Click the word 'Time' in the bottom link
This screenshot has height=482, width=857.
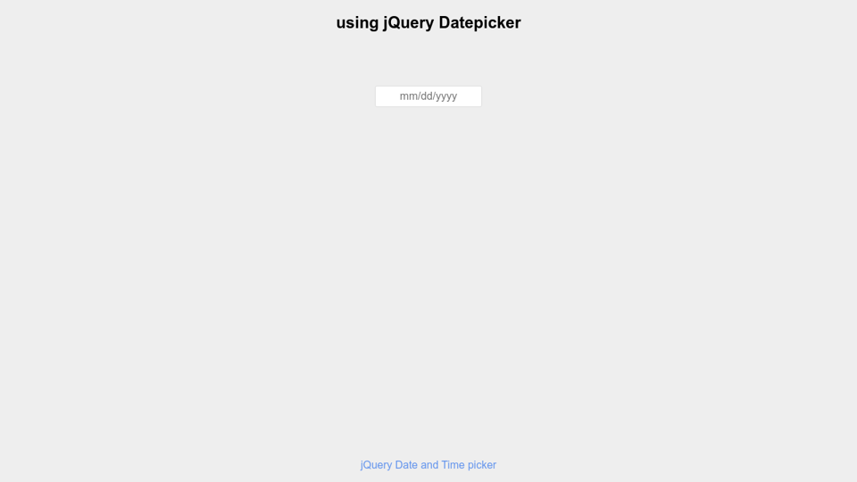pos(453,465)
